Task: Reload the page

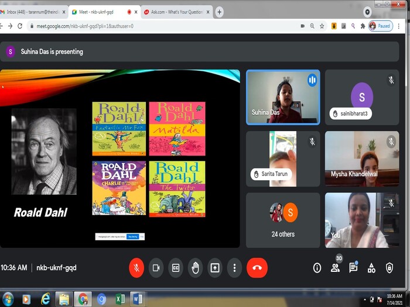Action: coord(20,26)
